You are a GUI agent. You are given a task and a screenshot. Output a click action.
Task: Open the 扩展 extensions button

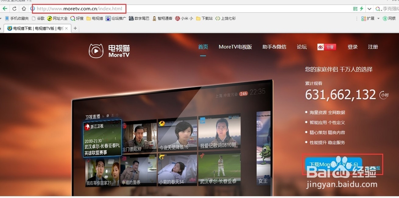tap(368, 18)
